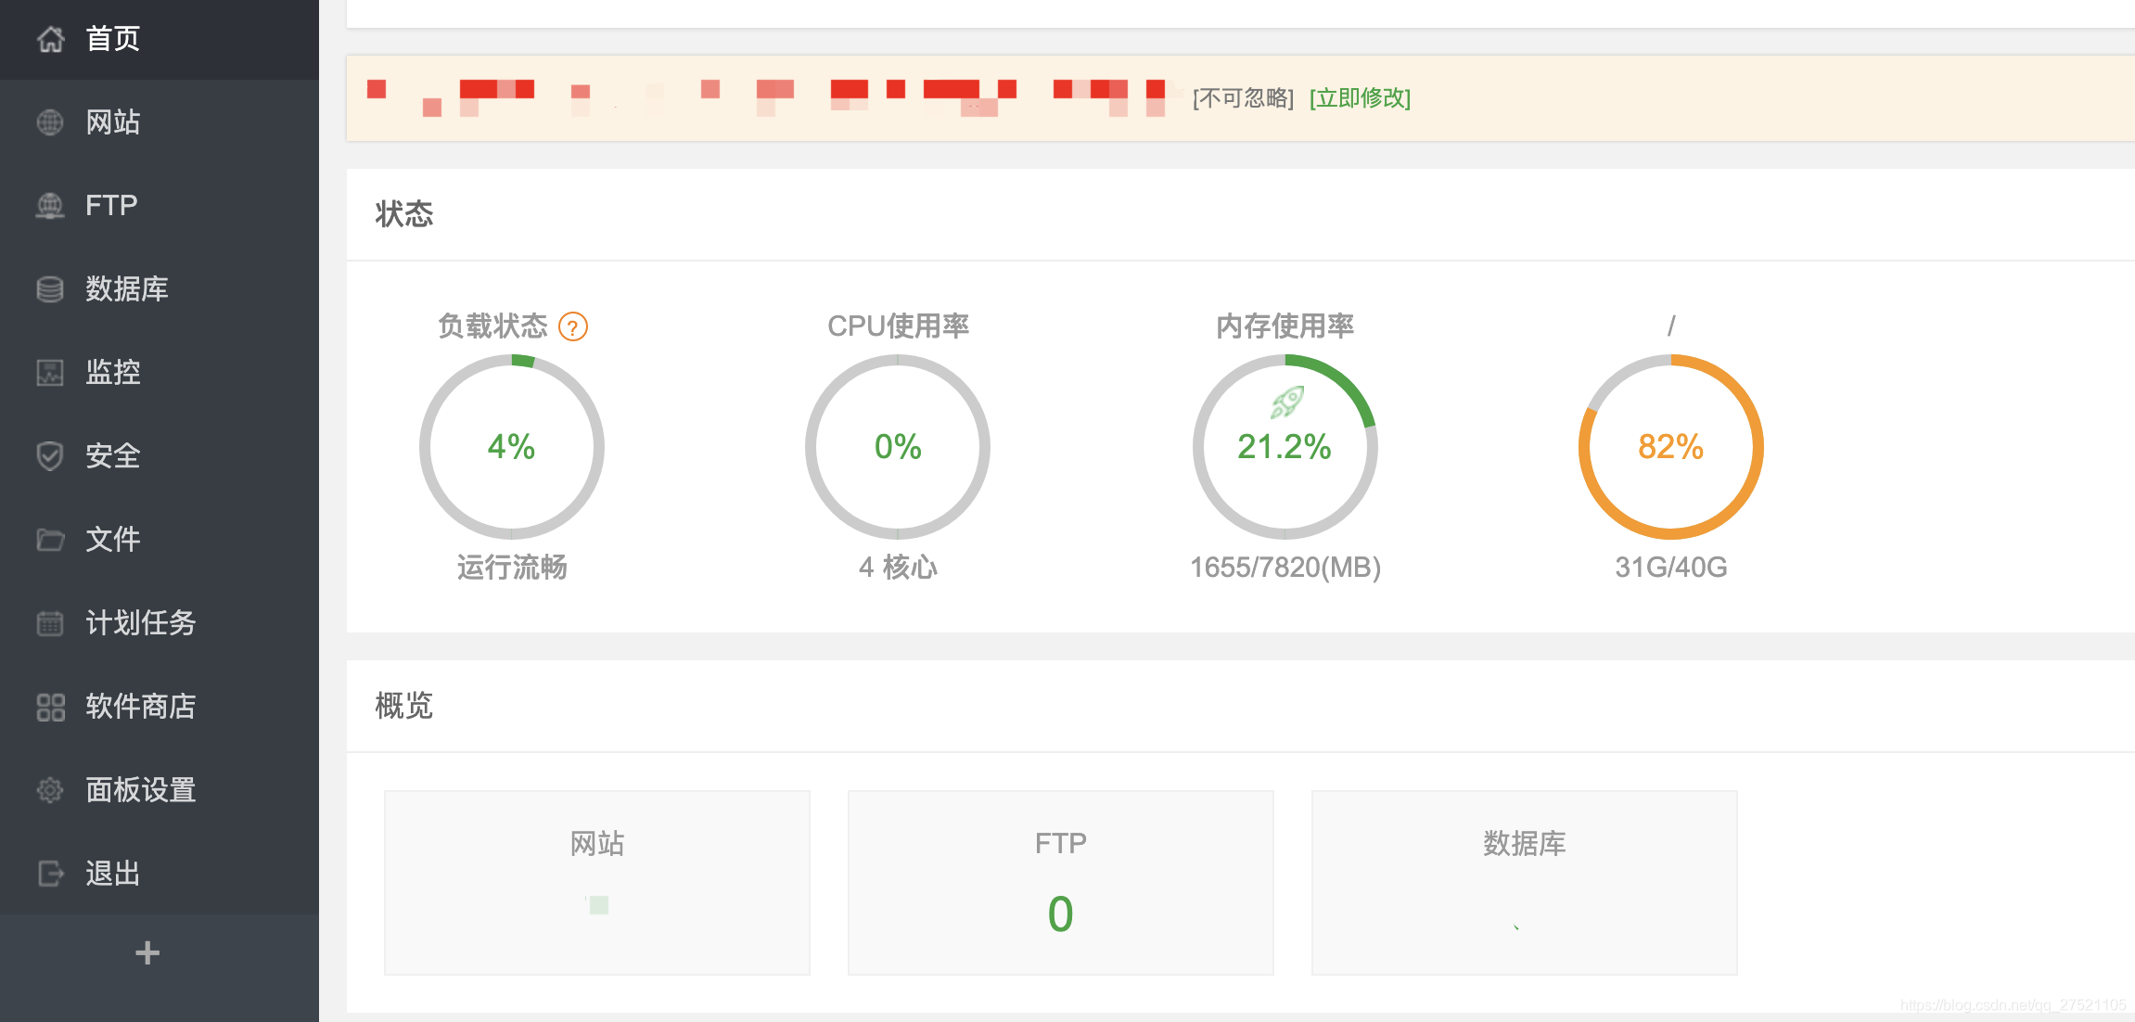Click the orange help question mark icon

[x=573, y=327]
